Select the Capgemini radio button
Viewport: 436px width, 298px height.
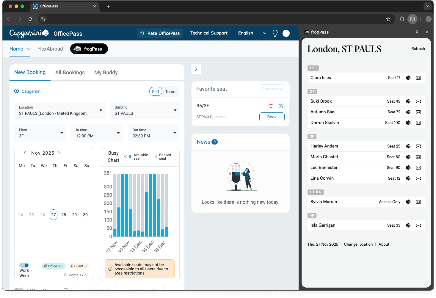[x=17, y=91]
